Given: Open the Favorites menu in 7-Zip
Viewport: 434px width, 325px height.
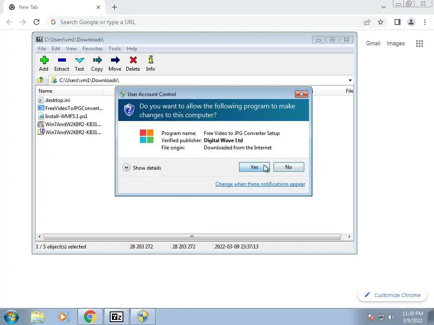Looking at the screenshot, I should tap(92, 49).
